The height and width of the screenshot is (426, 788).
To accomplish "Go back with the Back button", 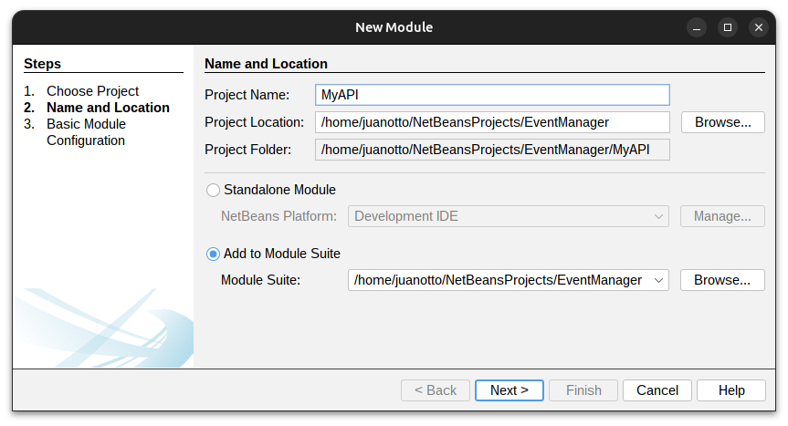I will pyautogui.click(x=436, y=390).
